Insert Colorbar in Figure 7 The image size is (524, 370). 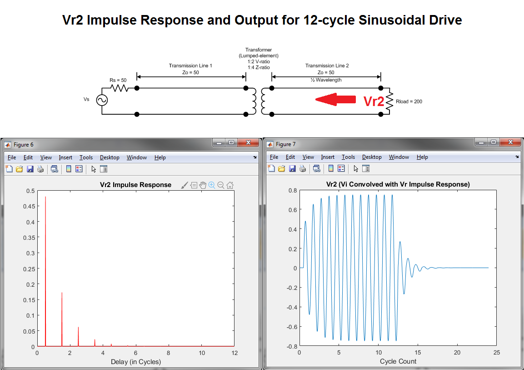pos(331,169)
